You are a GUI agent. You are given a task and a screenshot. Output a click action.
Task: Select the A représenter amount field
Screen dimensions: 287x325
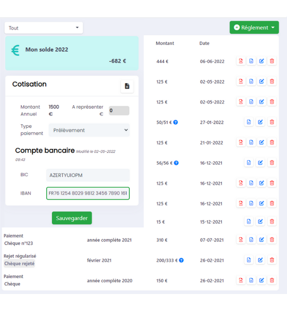point(119,111)
